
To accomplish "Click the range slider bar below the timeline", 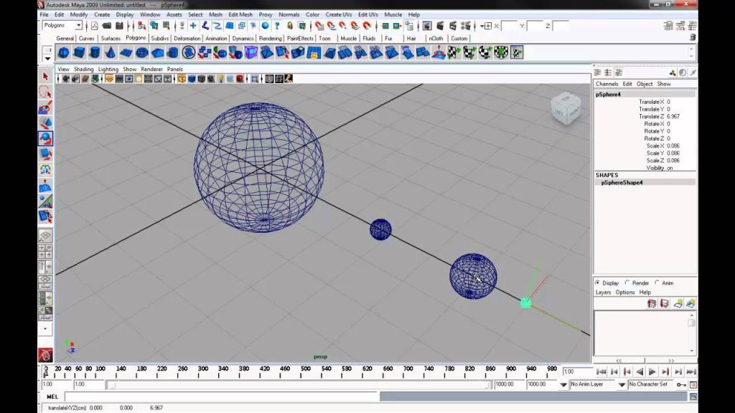I will tap(299, 384).
